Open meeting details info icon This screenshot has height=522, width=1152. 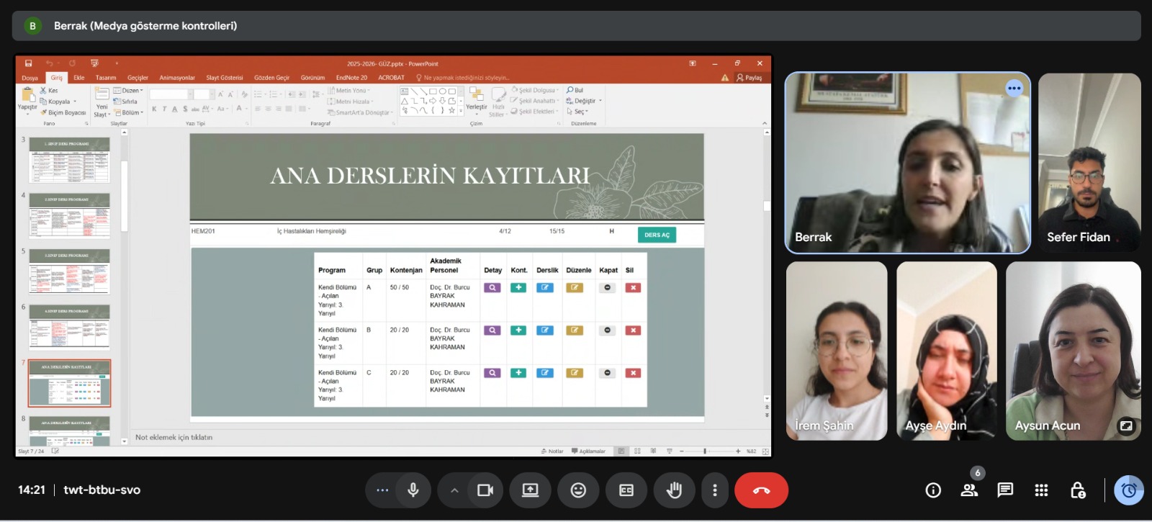coord(933,490)
